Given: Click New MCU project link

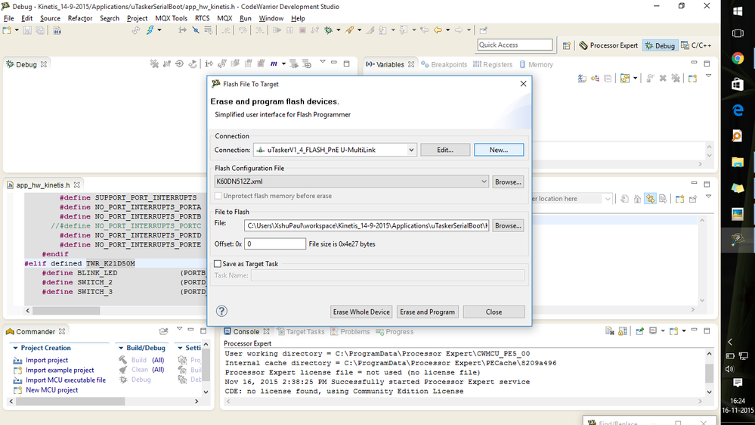Looking at the screenshot, I should coord(51,389).
